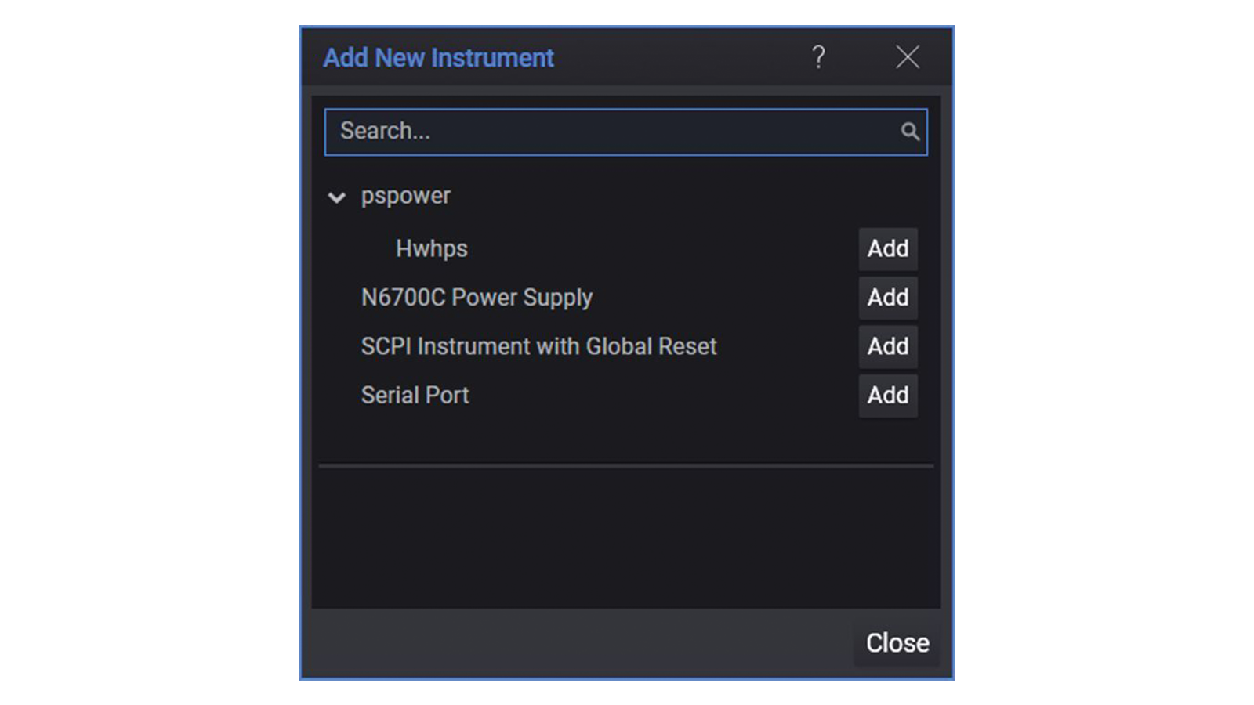Add the N6700C Power Supply

pyautogui.click(x=887, y=298)
